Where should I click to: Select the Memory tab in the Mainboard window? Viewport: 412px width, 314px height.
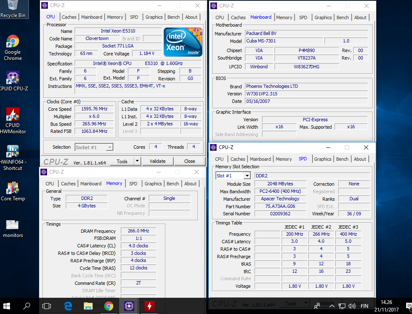(284, 17)
